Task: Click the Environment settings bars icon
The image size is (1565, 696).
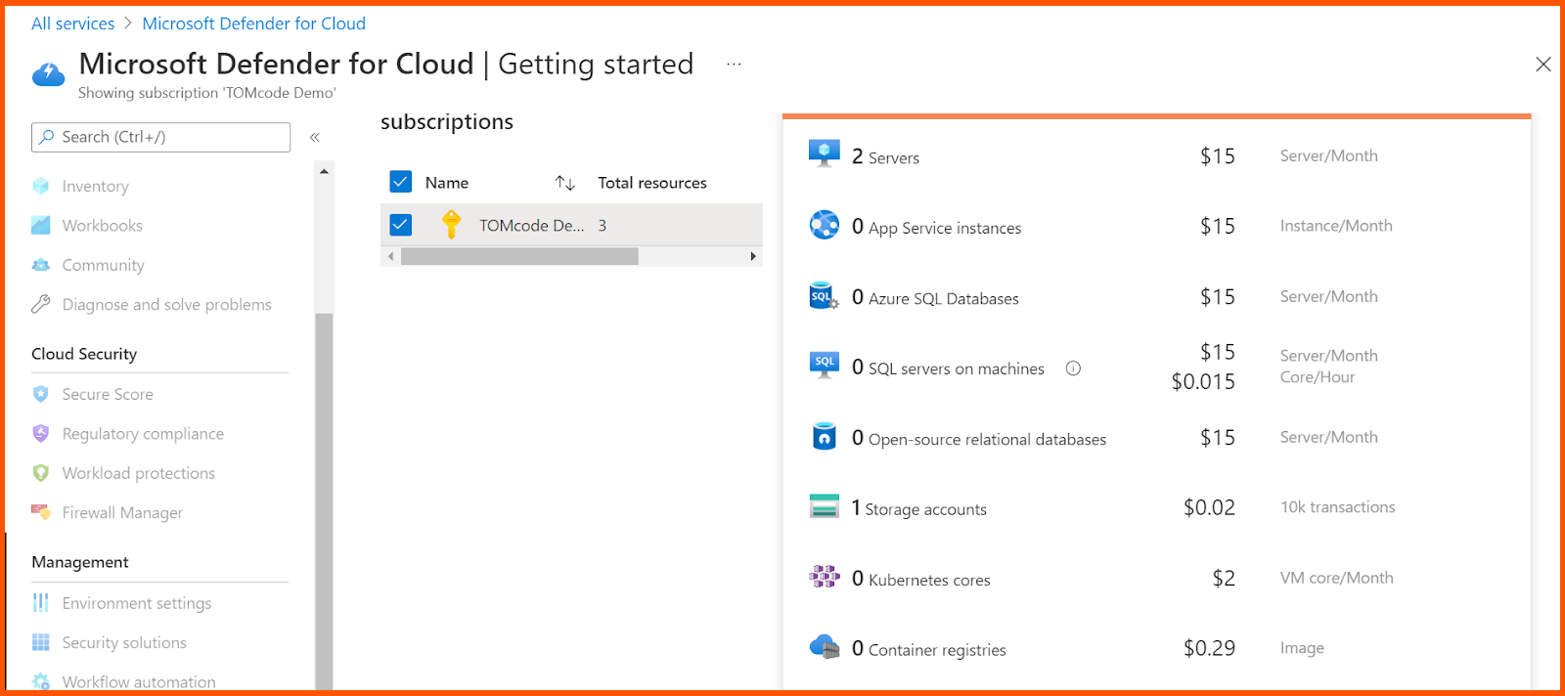Action: coord(40,603)
